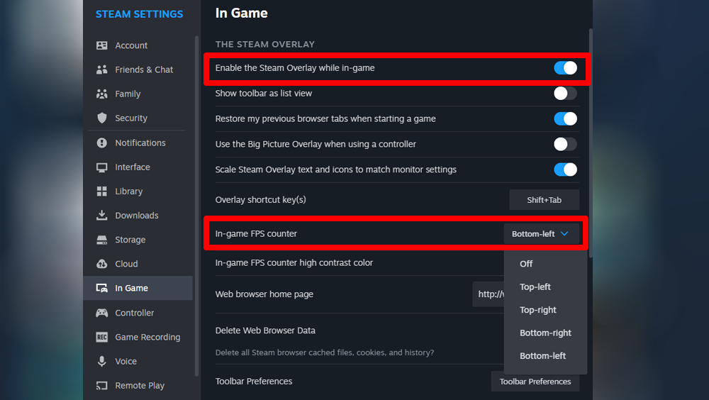The width and height of the screenshot is (709, 400).
Task: Click the Account icon in sidebar
Action: pos(102,45)
